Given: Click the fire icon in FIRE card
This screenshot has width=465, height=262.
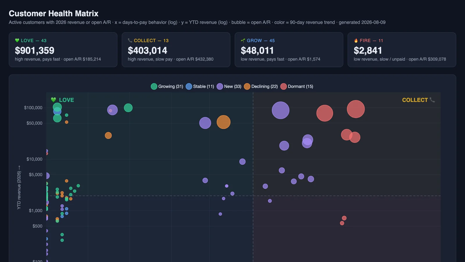Looking at the screenshot, I should [x=356, y=40].
